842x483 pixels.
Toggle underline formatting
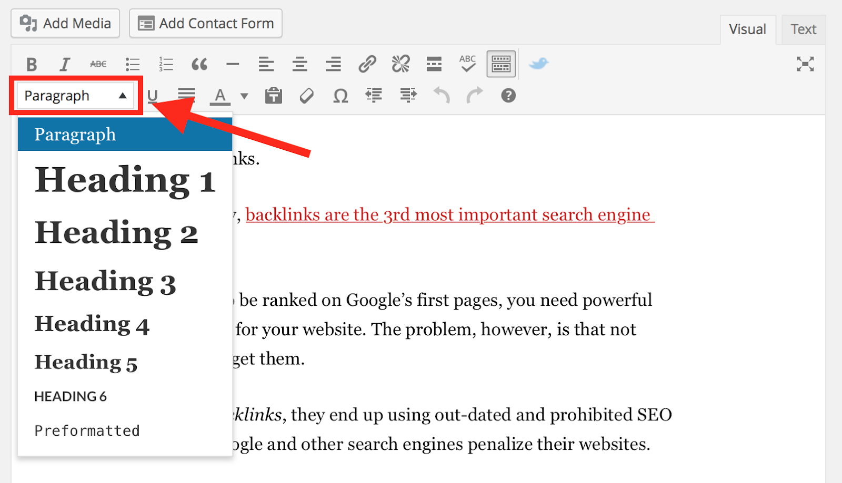point(153,95)
